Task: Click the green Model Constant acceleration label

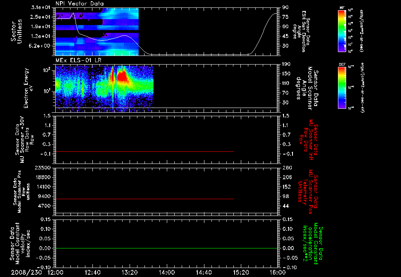Action: point(313,244)
